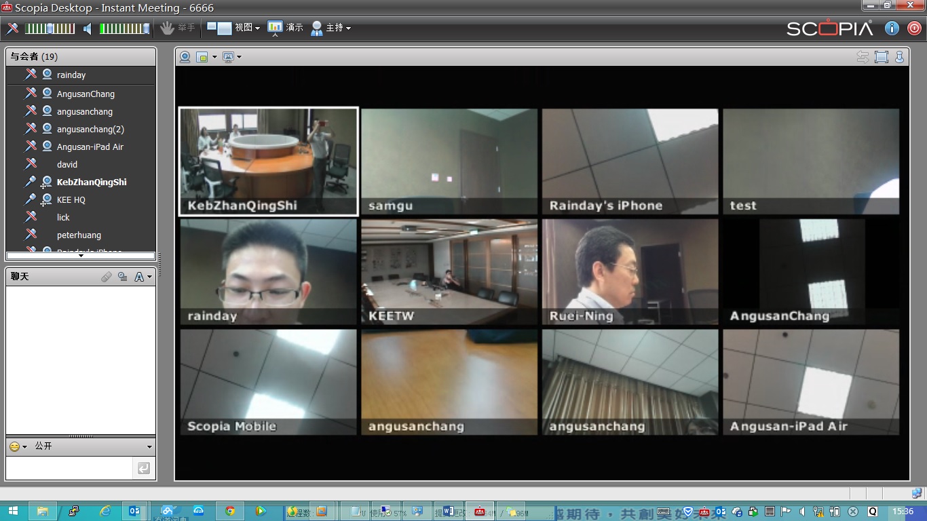Click the chat timestamp clock icon

tap(123, 277)
